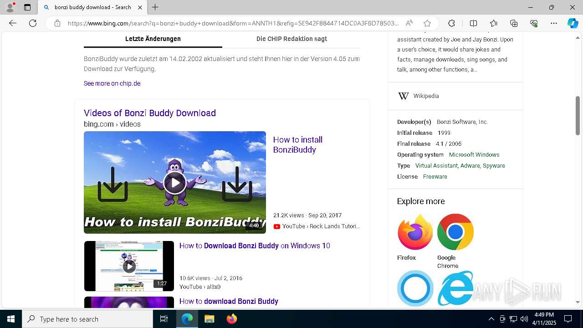Open Internet Explorer icon under Explore more
Viewport: 583px width, 328px height.
click(x=455, y=288)
